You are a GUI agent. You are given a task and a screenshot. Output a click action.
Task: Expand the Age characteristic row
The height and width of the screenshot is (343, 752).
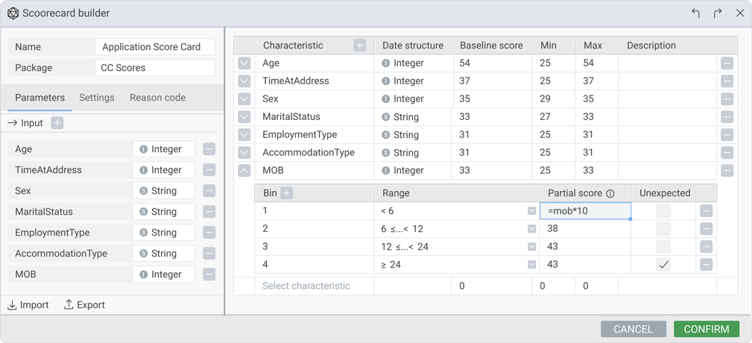(x=244, y=63)
